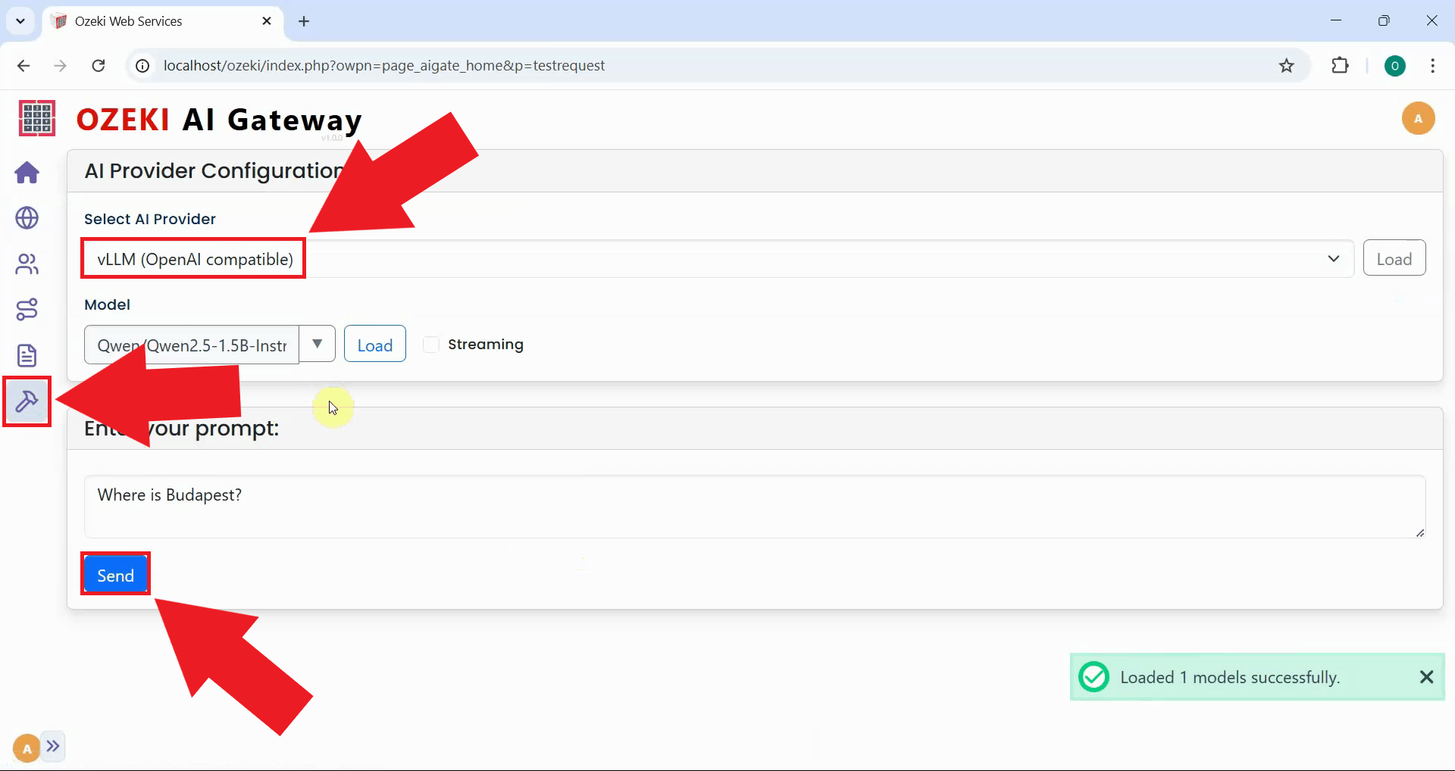Viewport: 1455px width, 771px height.
Task: Open the Home dashboard from the sidebar
Action: coord(27,173)
